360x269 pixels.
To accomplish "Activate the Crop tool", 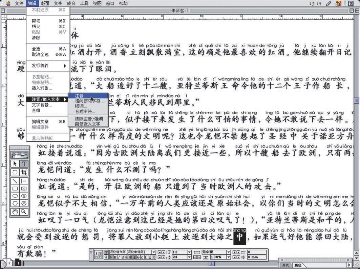I will [x=24, y=172].
